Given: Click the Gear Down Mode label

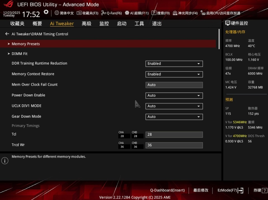Looking at the screenshot, I should pyautogui.click(x=26, y=116).
